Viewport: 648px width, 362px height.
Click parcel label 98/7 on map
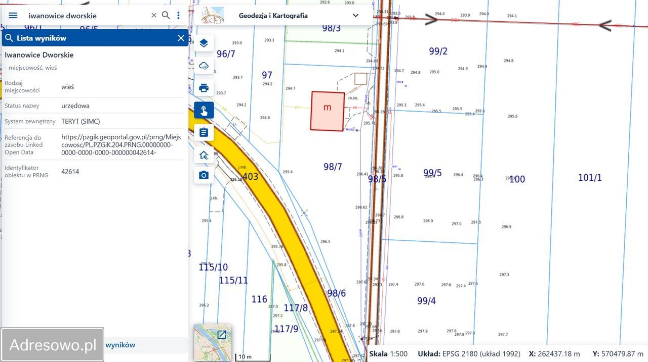click(x=333, y=167)
